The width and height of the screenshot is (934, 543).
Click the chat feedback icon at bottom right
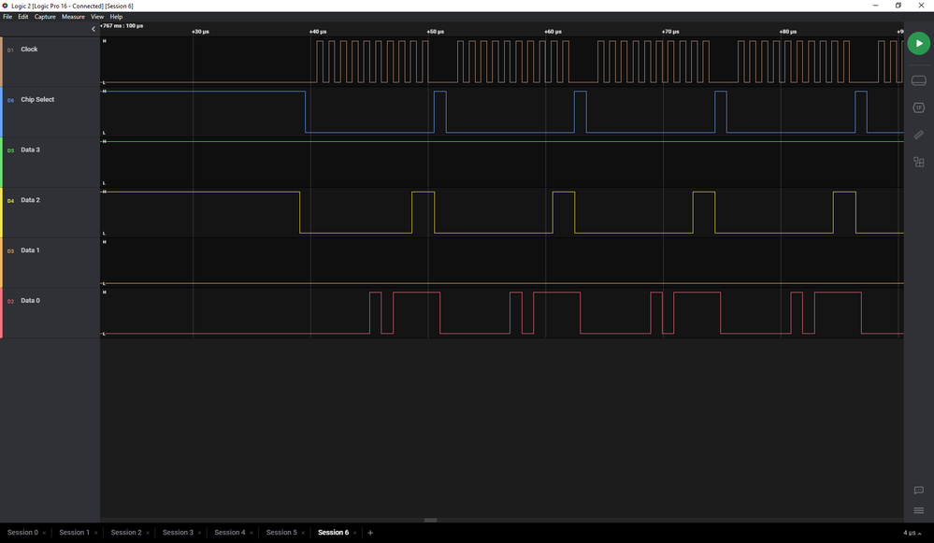[x=918, y=491]
